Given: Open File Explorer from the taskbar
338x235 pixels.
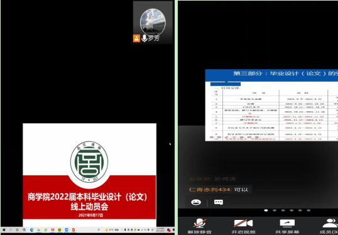Looking at the screenshot, I should pyautogui.click(x=38, y=230).
